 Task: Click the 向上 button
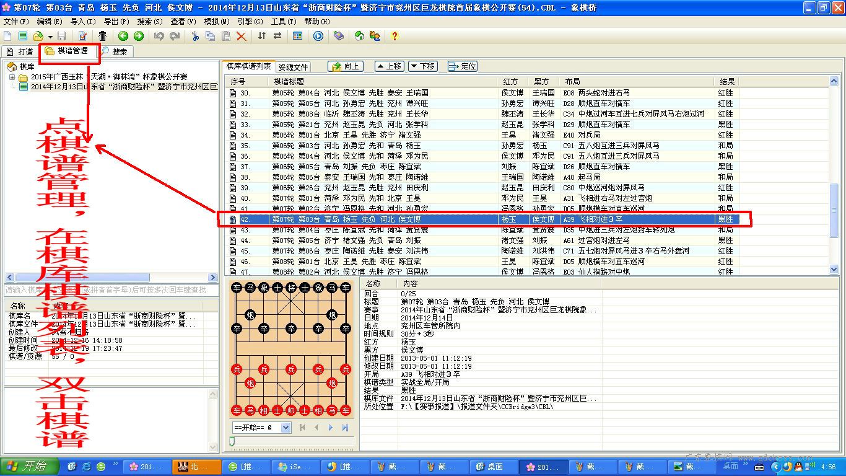pyautogui.click(x=346, y=66)
